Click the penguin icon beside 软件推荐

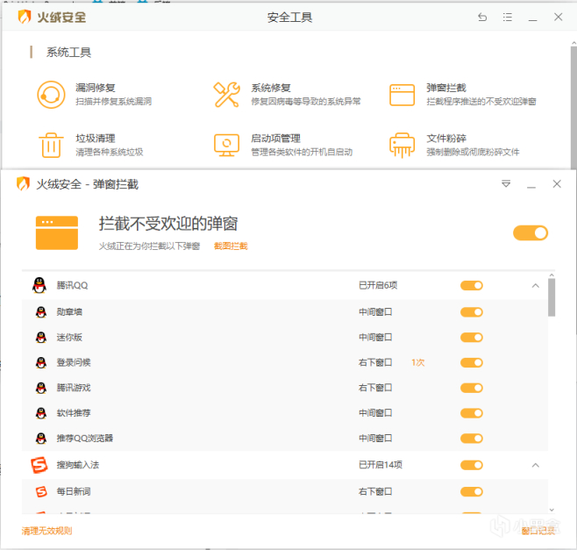(x=41, y=413)
